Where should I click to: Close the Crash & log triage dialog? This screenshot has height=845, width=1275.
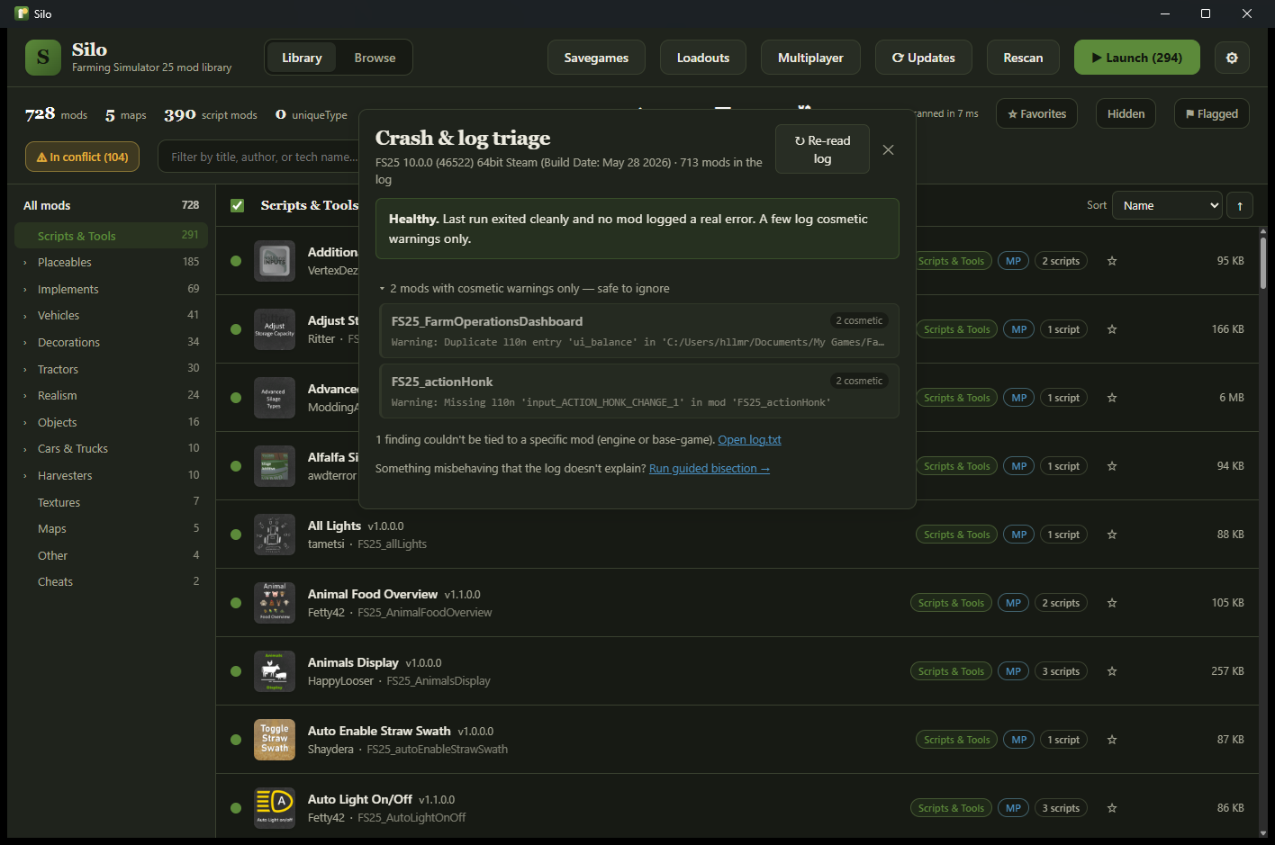tap(888, 149)
